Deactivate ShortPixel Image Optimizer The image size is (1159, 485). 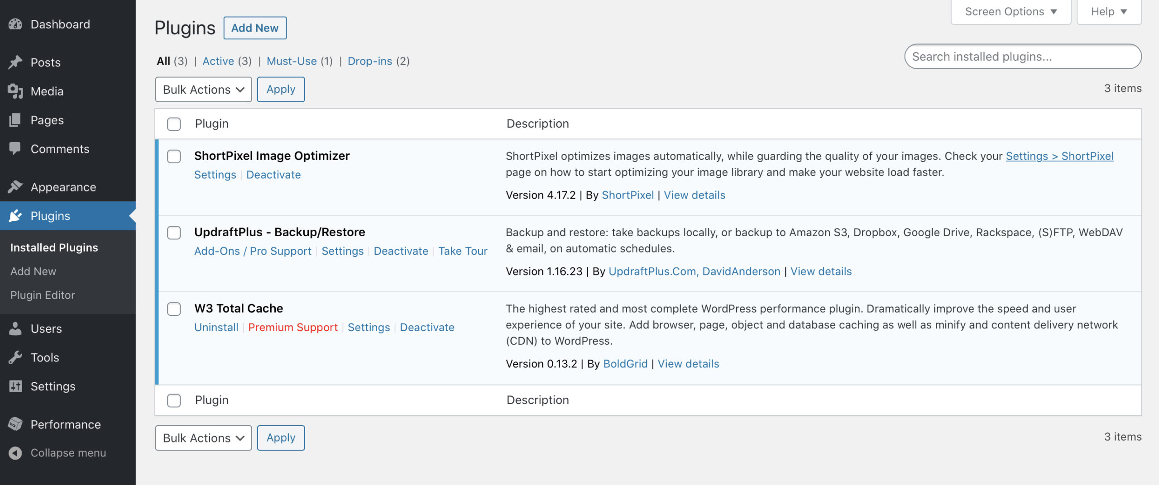(x=273, y=175)
